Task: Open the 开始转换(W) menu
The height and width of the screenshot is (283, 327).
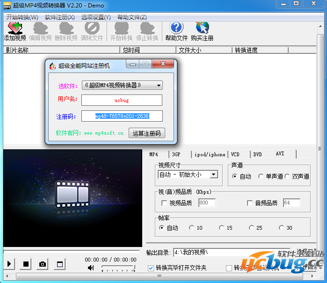Action: (x=22, y=17)
